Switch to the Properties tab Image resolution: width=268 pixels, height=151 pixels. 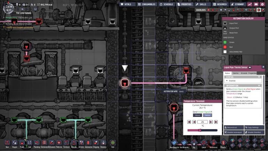point(252,73)
